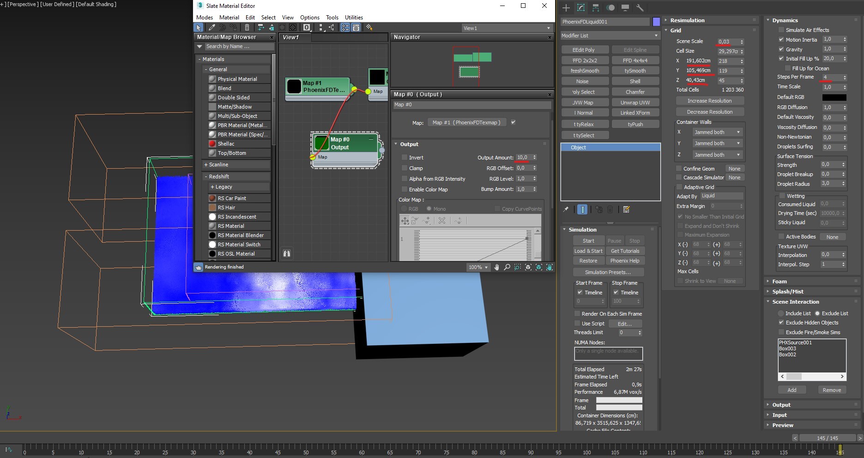Click the Start simulation button
Viewport: 864px width, 458px height.
click(588, 241)
